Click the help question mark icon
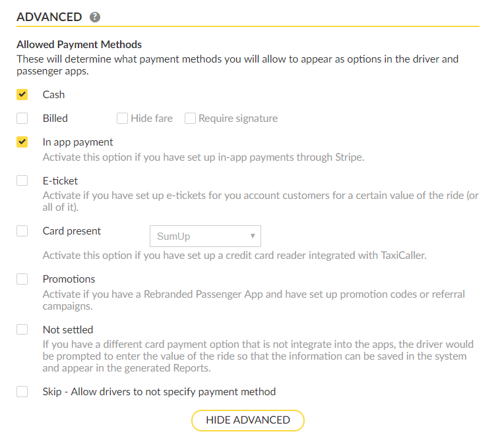Viewport: 492px width, 442px height. pos(95,17)
